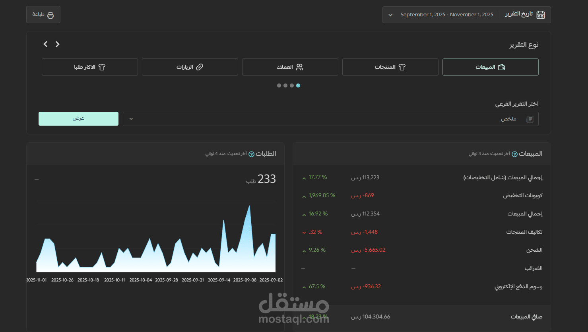The height and width of the screenshot is (332, 588).
Task: Click the 2025-09-14 chart axis label
Action: pos(219,280)
